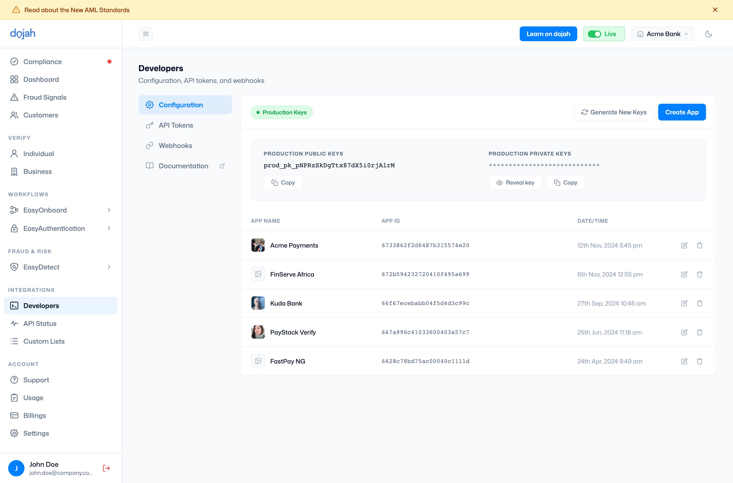Open Read about the New AML Standards
This screenshot has height=483, width=733.
[77, 10]
